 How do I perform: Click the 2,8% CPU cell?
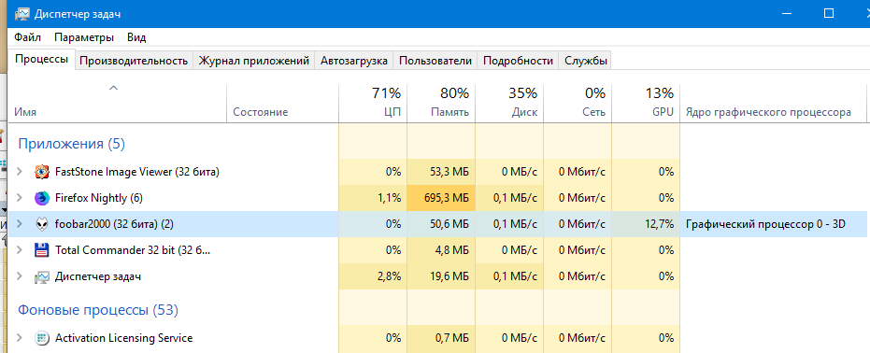coord(373,276)
